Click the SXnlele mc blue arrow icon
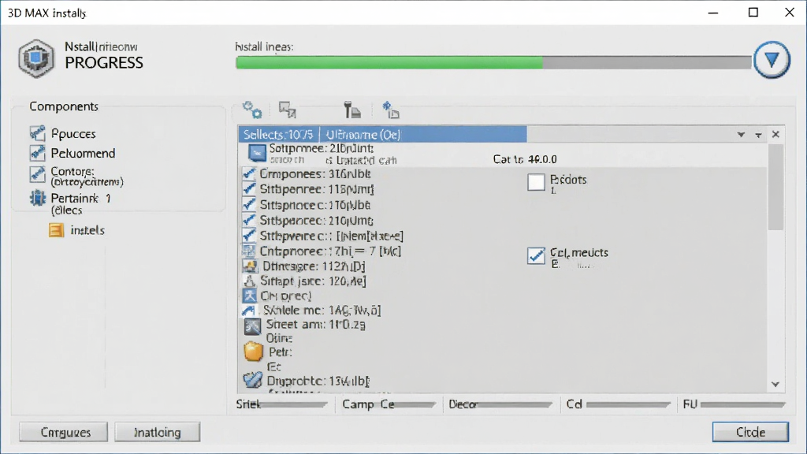This screenshot has height=454, width=807. point(249,311)
